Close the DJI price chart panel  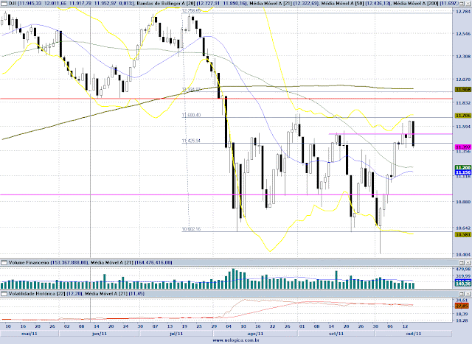click(x=468, y=3)
